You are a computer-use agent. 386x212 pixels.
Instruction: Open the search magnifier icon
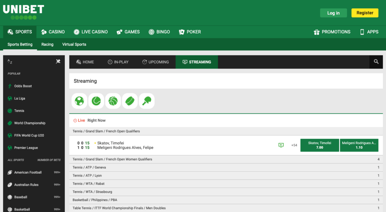(x=376, y=62)
